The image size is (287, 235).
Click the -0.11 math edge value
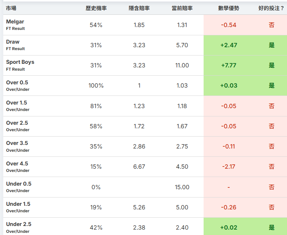coord(229,146)
